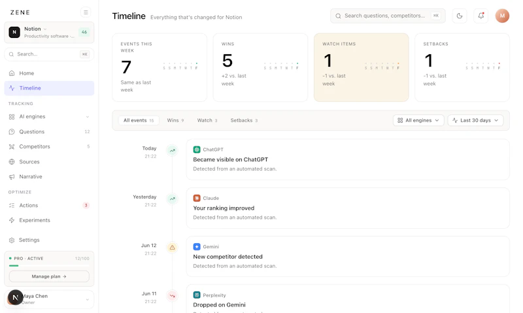Click the Actions checklist icon
Viewport: 523px width, 313px height.
[x=12, y=205]
